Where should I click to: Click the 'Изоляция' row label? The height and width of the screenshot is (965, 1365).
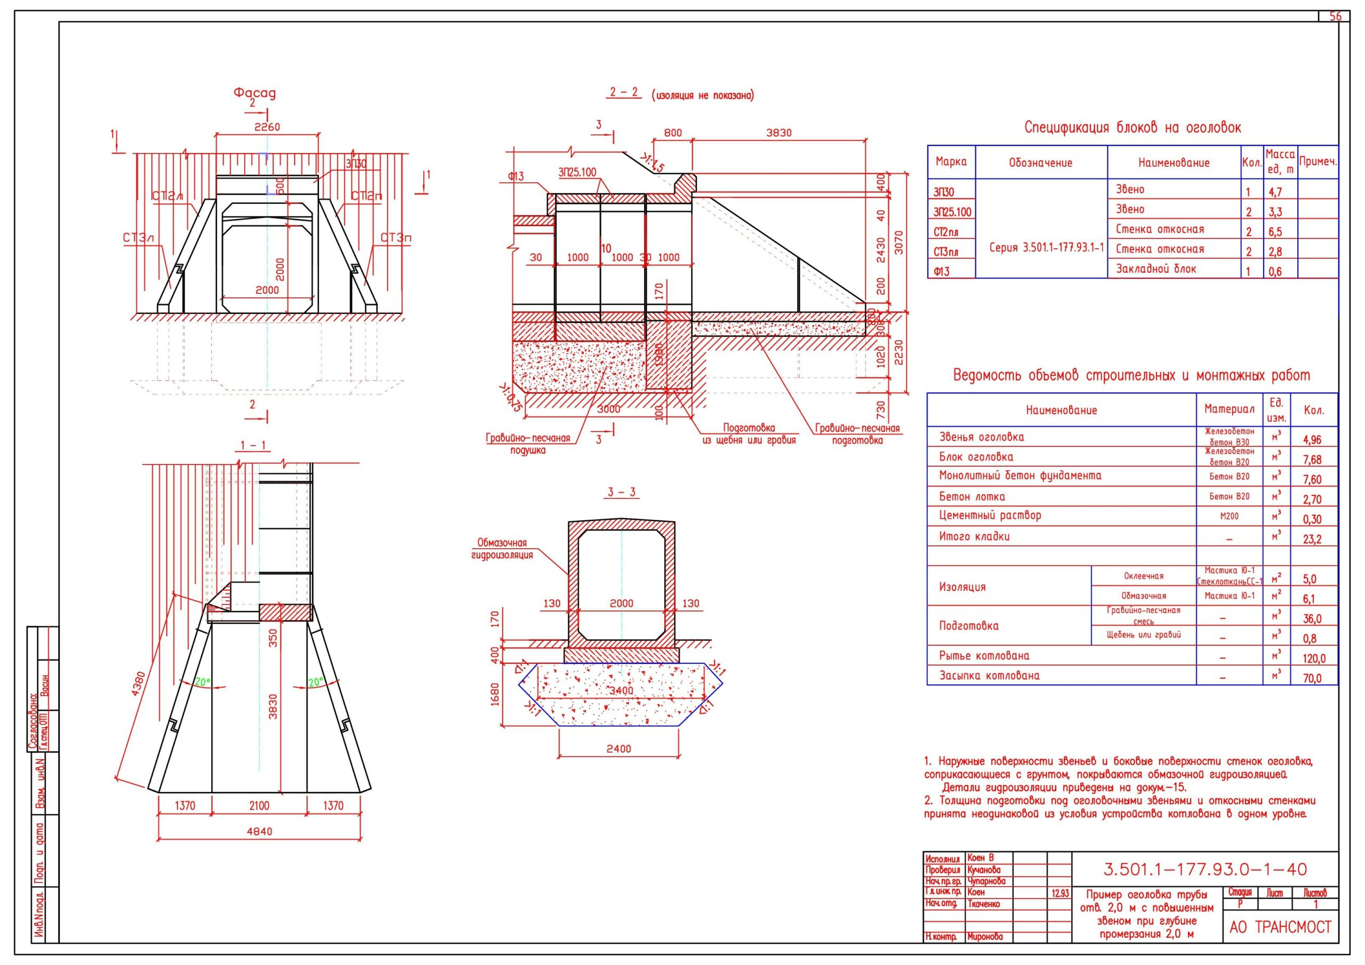click(x=962, y=587)
